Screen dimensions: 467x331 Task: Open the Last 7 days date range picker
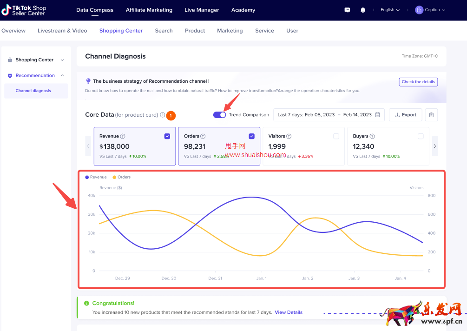329,115
